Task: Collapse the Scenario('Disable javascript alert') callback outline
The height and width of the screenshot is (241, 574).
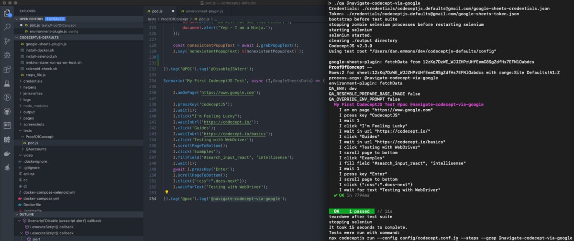Action: pos(19,220)
